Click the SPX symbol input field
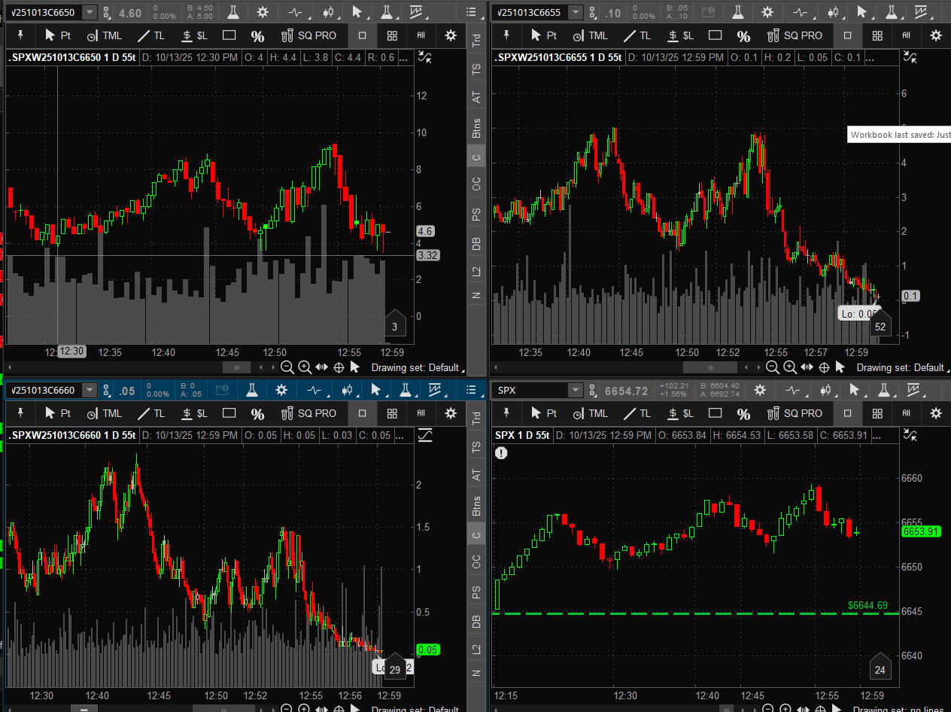 (530, 390)
